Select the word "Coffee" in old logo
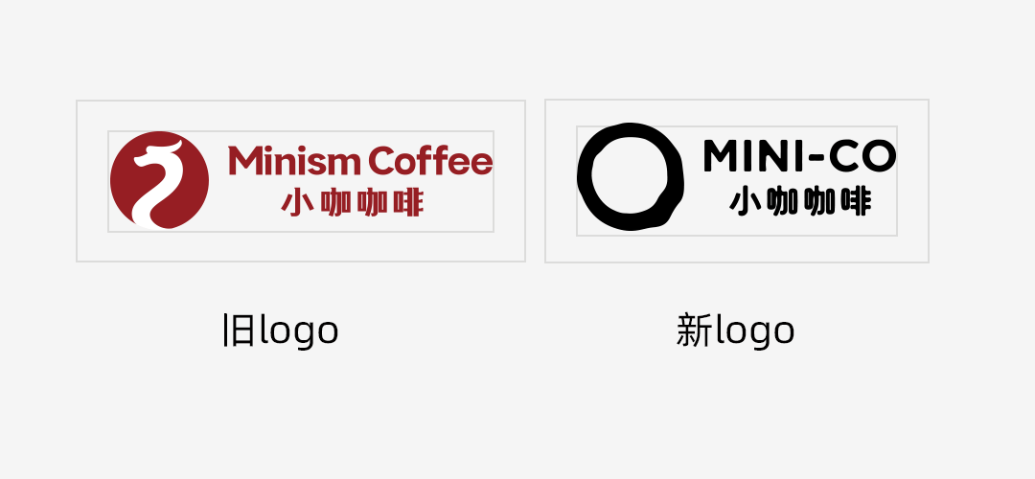This screenshot has height=479, width=1035. pyautogui.click(x=431, y=160)
